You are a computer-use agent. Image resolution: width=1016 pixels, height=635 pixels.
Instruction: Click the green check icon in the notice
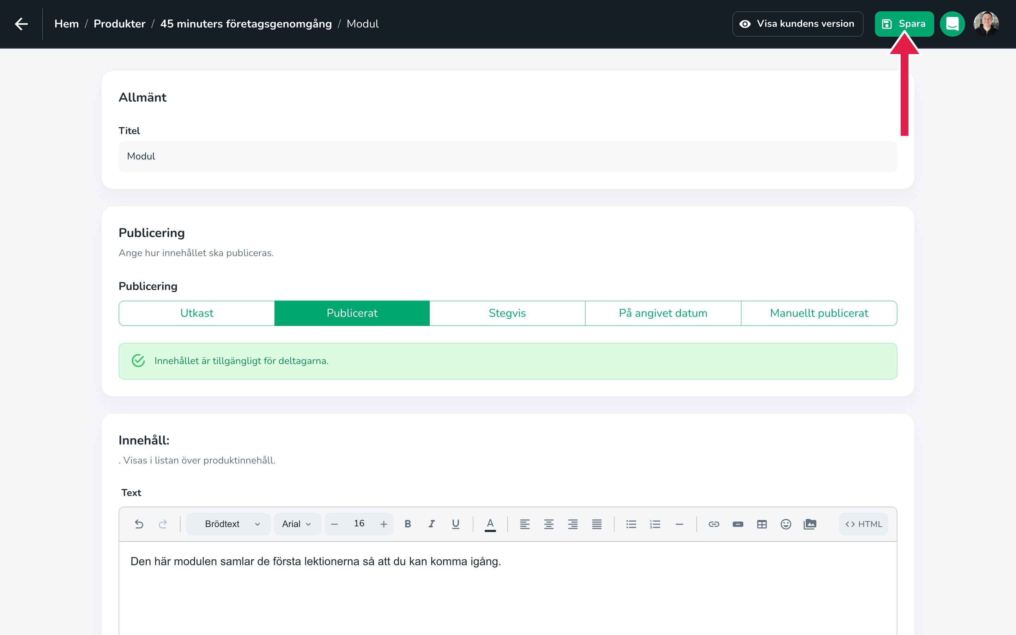pos(138,361)
